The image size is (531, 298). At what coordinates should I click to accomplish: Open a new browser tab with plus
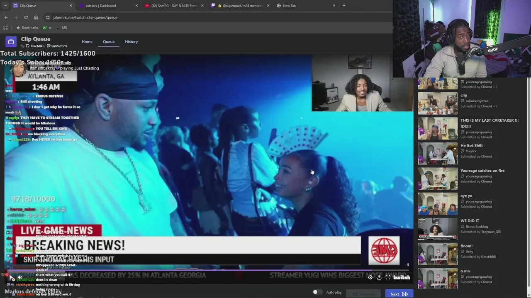point(344,5)
